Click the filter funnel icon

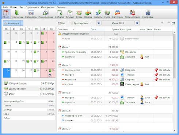pyautogui.click(x=162, y=23)
